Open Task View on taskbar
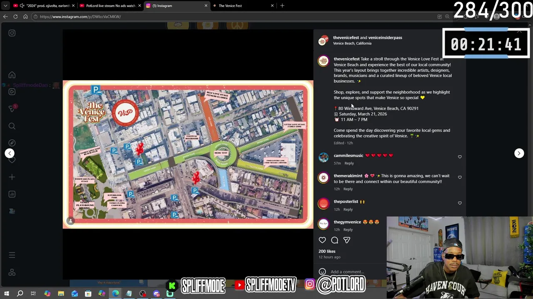The height and width of the screenshot is (299, 533). click(33, 294)
